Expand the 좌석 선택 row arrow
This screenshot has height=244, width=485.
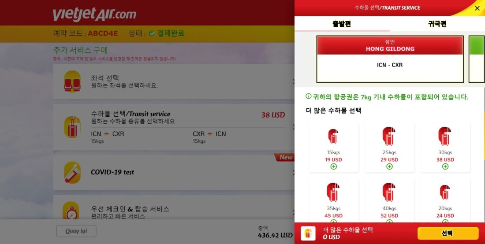tap(293, 81)
